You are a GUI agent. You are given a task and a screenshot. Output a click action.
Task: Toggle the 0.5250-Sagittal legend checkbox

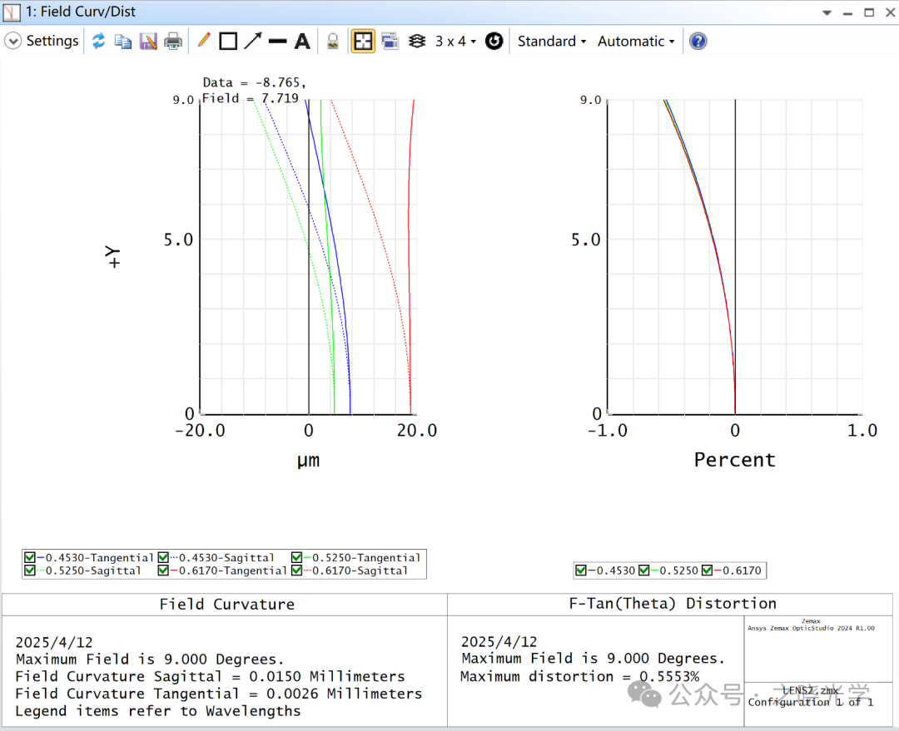point(30,570)
